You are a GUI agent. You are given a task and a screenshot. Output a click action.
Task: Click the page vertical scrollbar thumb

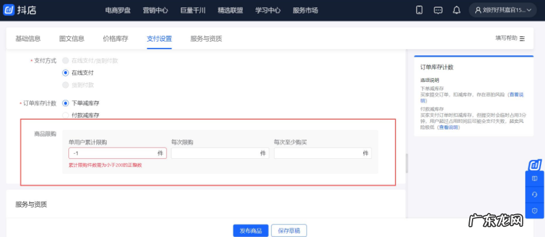406,164
